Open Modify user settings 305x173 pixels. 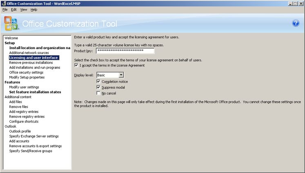(x=24, y=87)
